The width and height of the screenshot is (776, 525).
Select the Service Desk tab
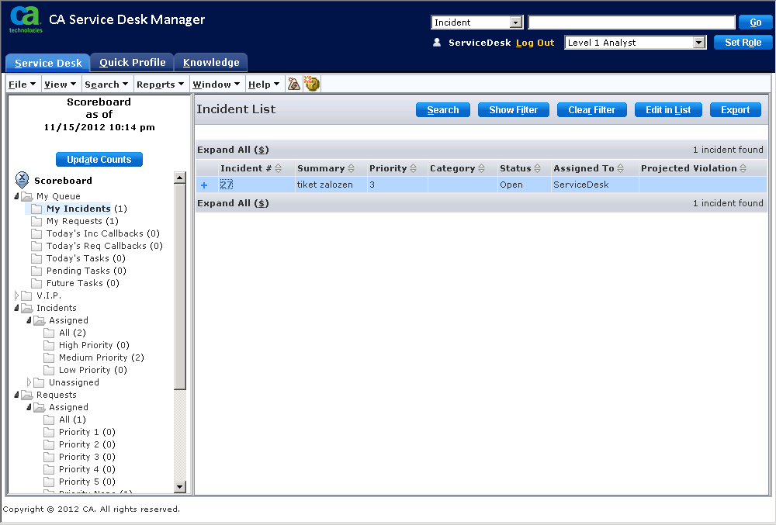48,64
